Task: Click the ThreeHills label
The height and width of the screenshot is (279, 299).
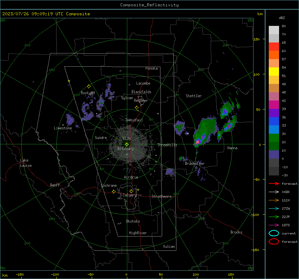Action: click(x=167, y=145)
